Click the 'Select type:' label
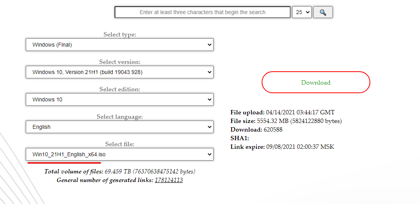This screenshot has height=204, width=420. pos(120,34)
